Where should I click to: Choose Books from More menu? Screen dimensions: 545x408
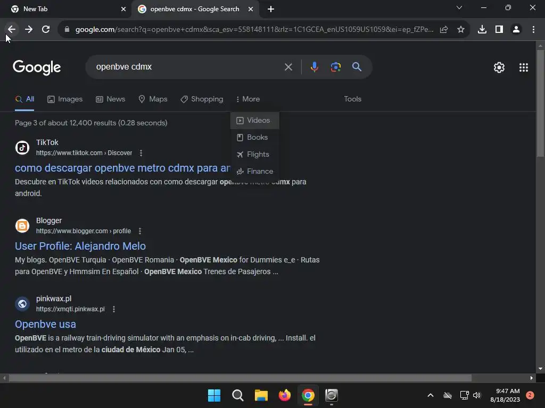[x=255, y=138]
